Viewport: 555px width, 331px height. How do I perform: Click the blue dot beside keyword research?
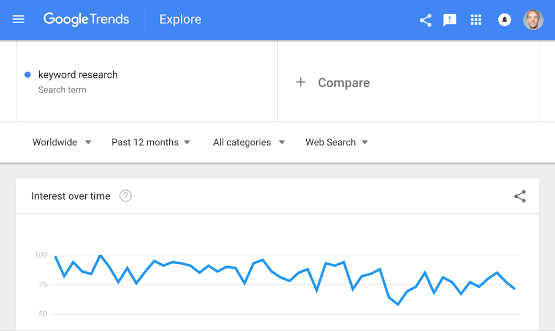28,75
